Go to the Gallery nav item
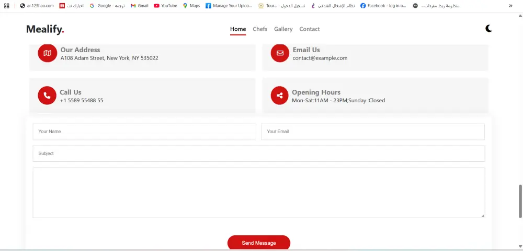This screenshot has height=251, width=523. pos(283,29)
